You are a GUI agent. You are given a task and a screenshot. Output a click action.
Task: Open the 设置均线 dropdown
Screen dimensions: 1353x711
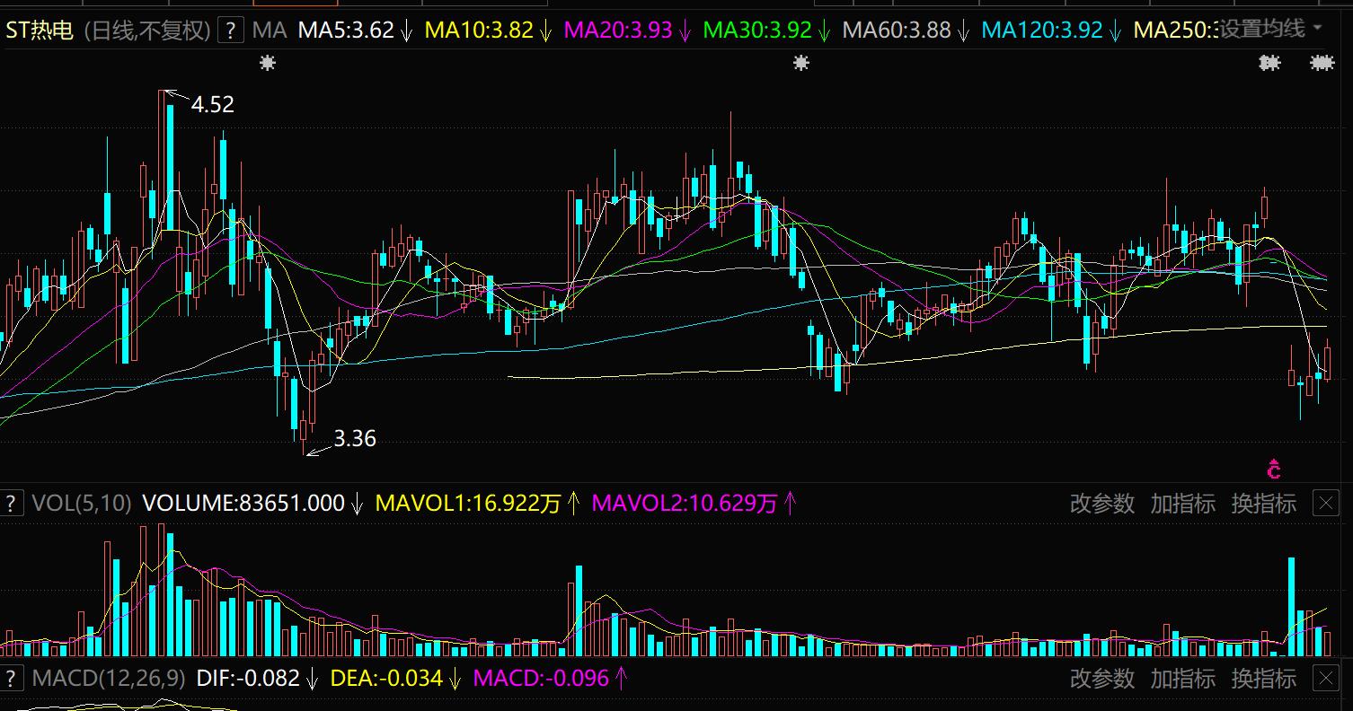(x=1270, y=29)
